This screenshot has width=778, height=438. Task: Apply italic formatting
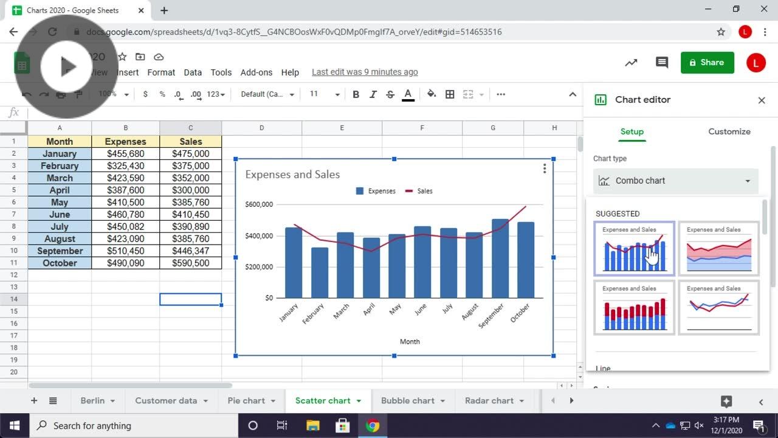[x=373, y=94]
